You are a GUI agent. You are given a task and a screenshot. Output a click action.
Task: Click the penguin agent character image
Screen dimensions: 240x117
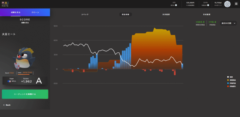pos(24,58)
